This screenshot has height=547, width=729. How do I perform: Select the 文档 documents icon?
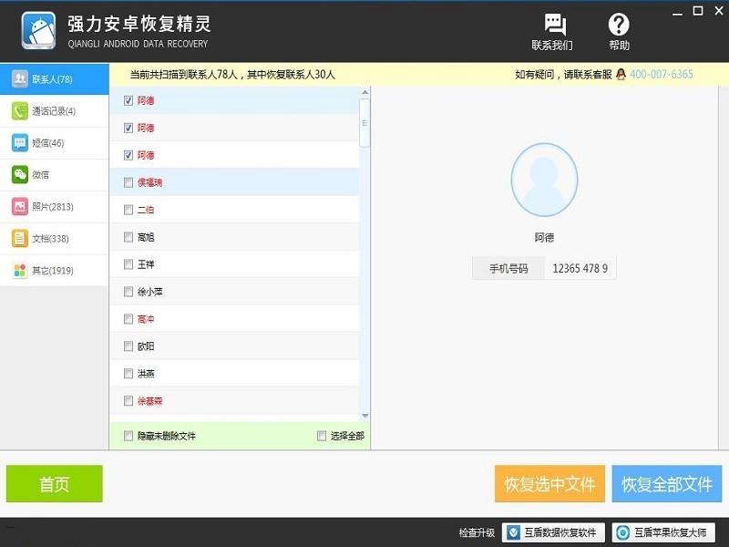[x=19, y=239]
